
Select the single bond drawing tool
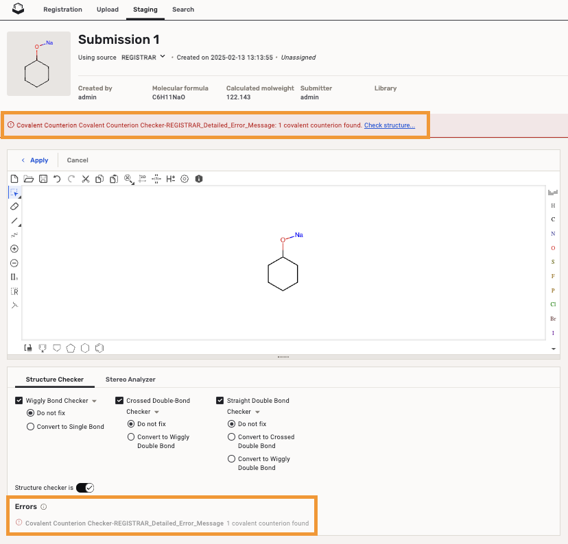pos(14,221)
